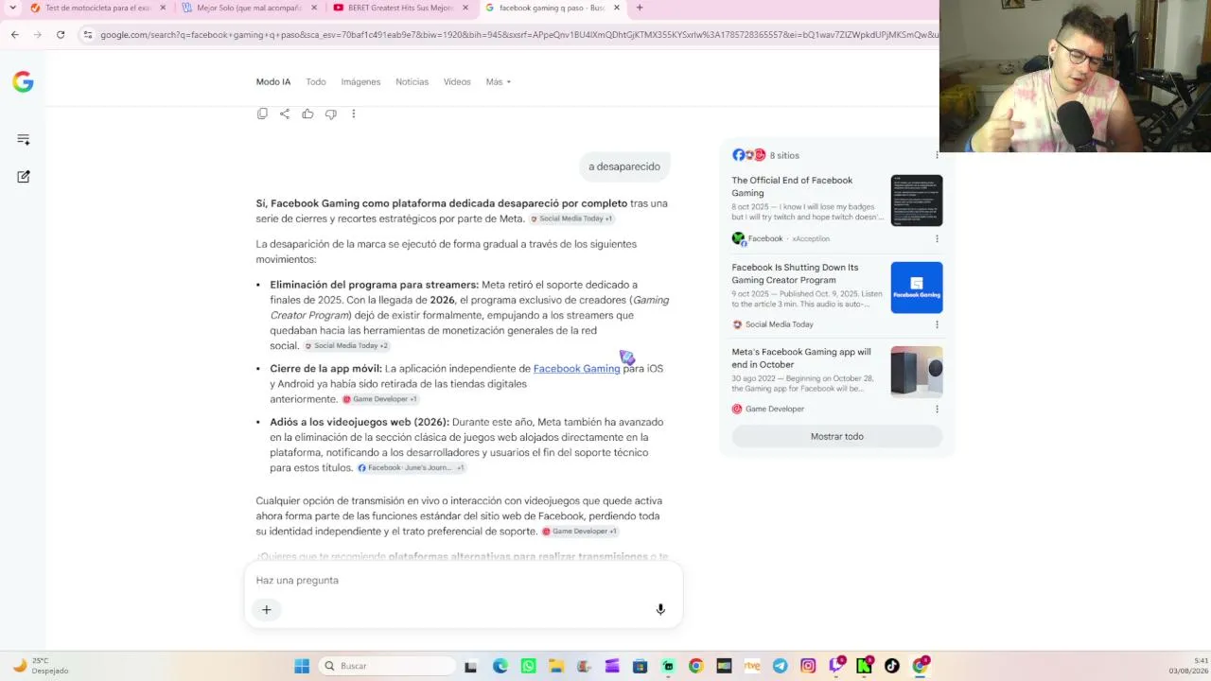Open Instagram from the taskbar

(808, 666)
